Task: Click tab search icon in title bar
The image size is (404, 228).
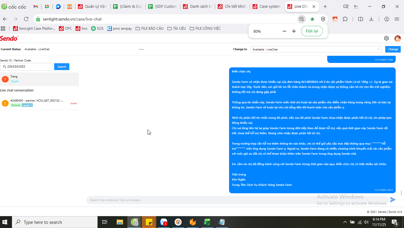Action: tap(346, 7)
